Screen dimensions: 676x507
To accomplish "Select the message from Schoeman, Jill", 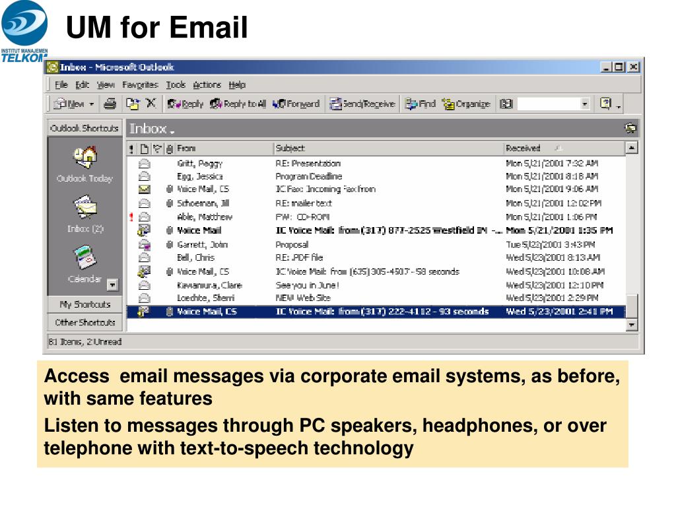I will pos(376,203).
